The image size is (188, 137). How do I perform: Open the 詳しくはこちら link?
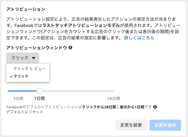pyautogui.click(x=139, y=38)
